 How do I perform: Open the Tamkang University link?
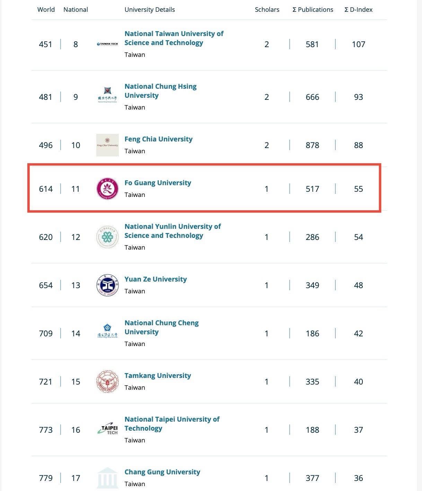tap(158, 376)
